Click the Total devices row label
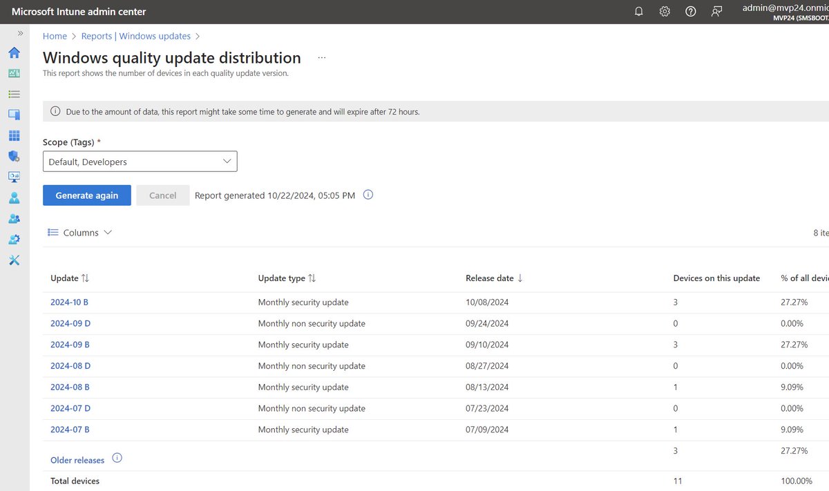Screen dimensions: 829x491 [75, 481]
